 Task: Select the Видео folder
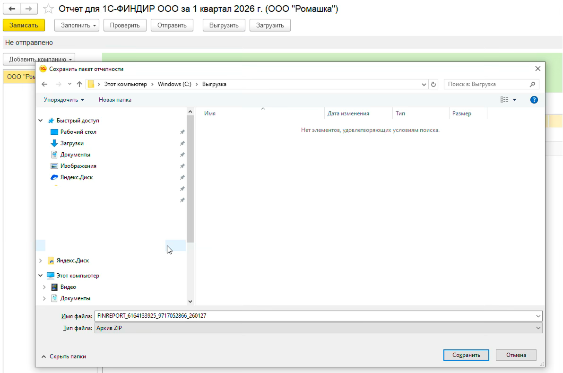click(x=68, y=287)
